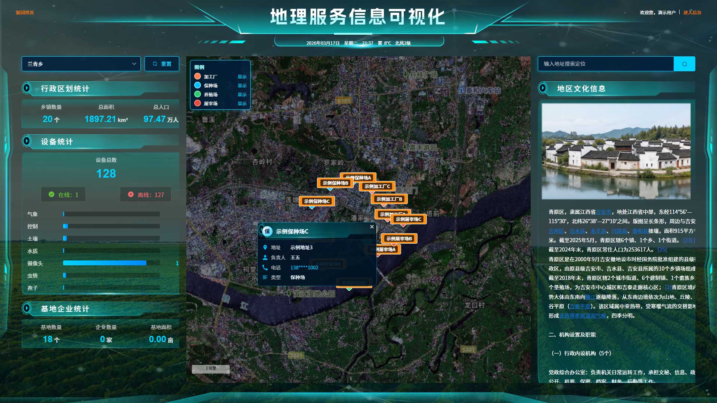Image resolution: width=717 pixels, height=403 pixels.
Task: Click the 设备统计 section arrow icon
Action: (x=27, y=141)
